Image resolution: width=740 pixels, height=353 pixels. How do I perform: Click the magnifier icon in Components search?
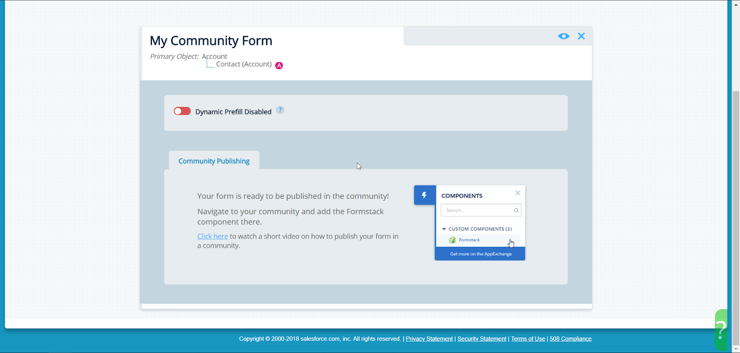point(516,210)
